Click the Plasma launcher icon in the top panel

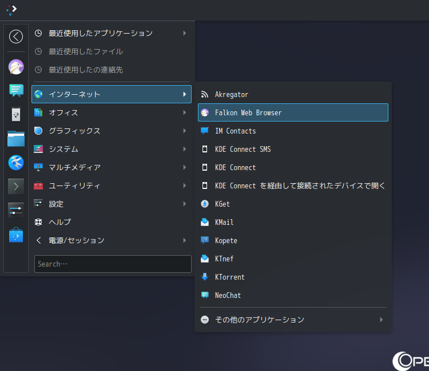tap(11, 10)
